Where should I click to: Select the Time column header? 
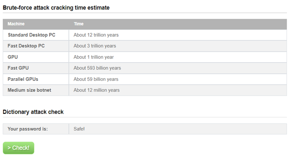[79, 24]
